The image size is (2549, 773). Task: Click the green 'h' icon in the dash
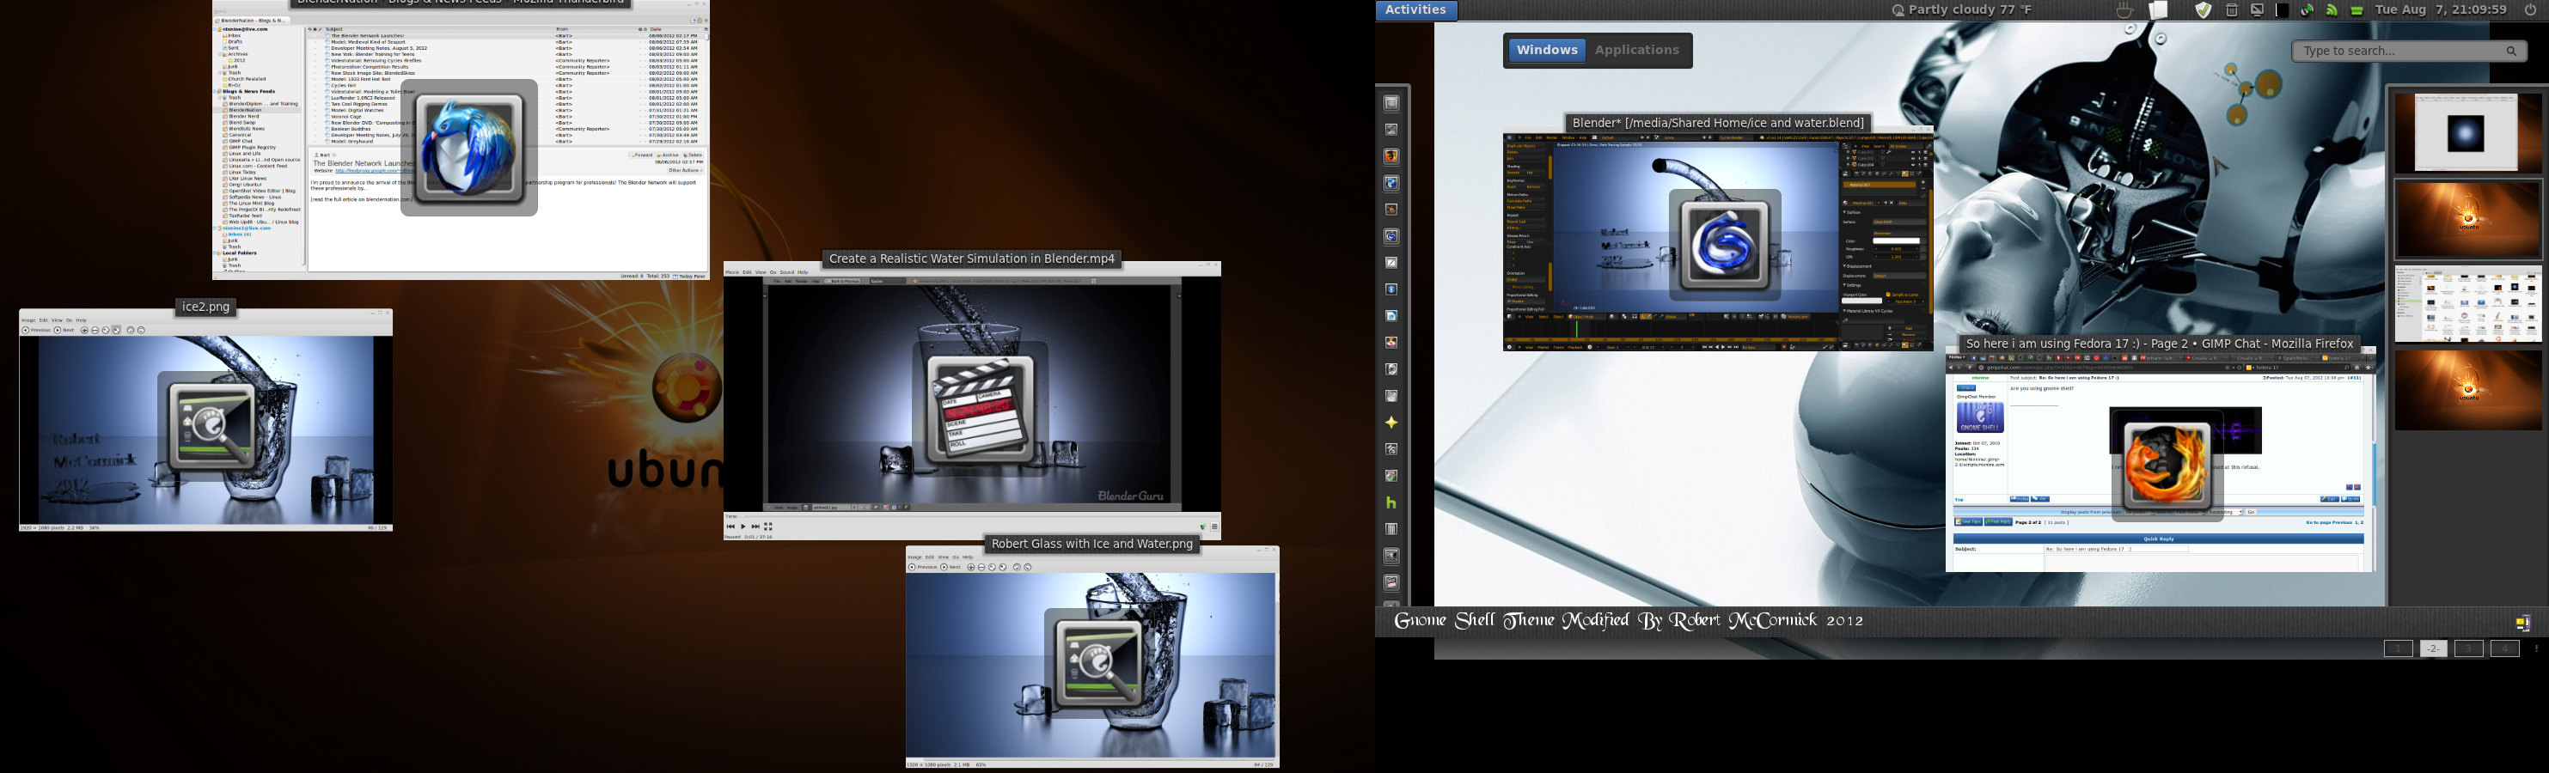pos(1391,502)
